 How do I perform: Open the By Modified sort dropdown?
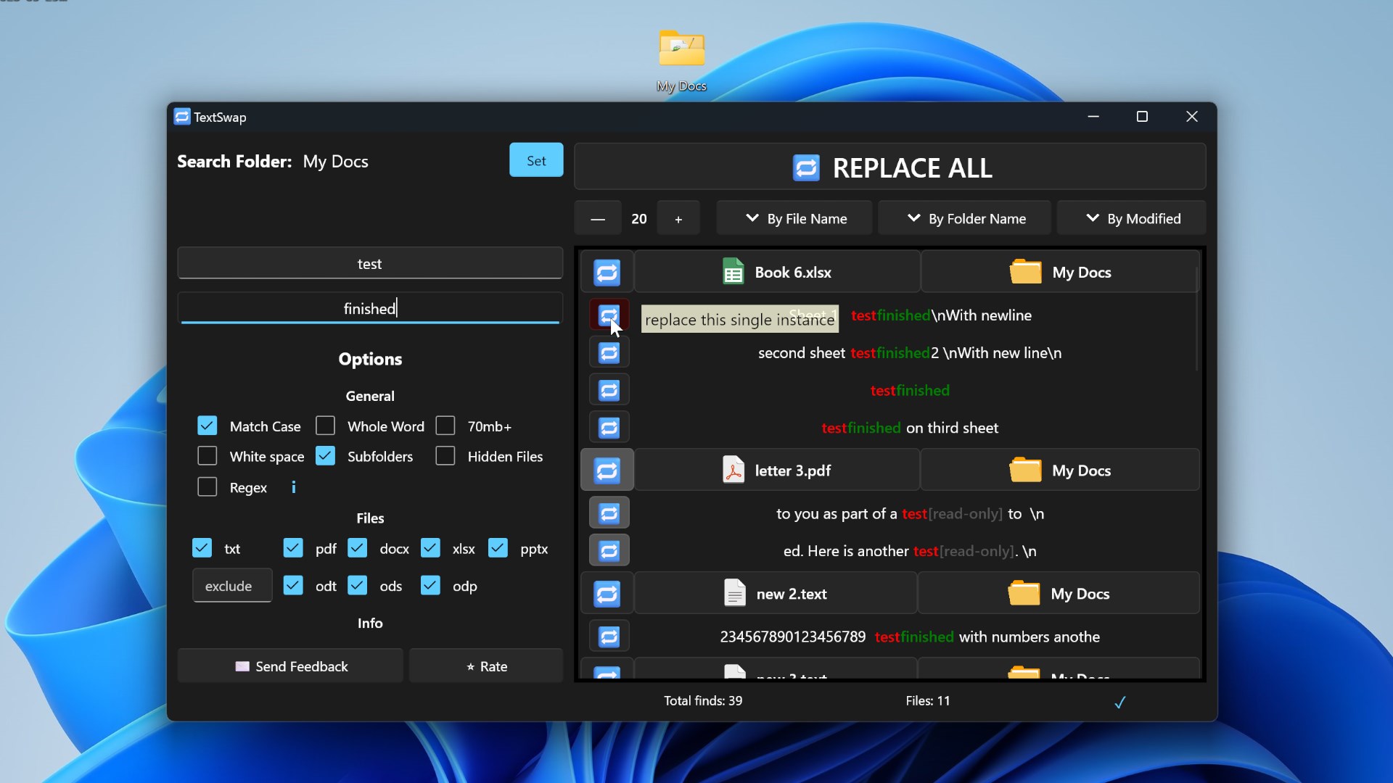[x=1131, y=218]
